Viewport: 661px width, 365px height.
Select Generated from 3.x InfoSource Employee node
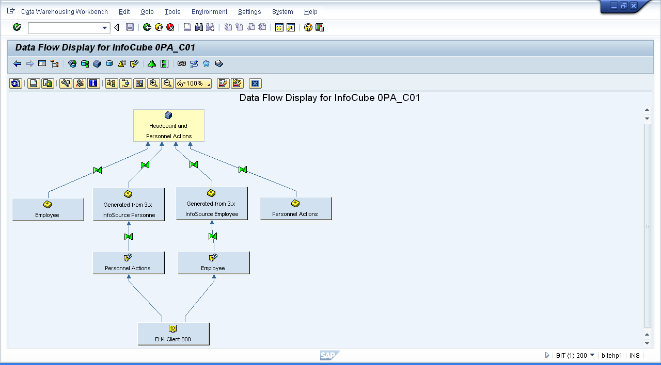click(212, 203)
